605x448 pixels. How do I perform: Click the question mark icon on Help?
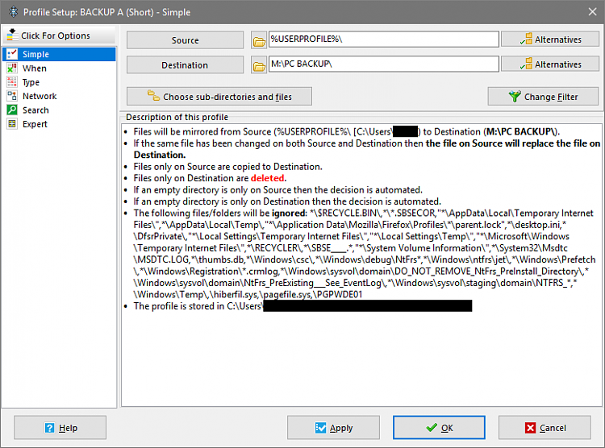click(x=50, y=428)
